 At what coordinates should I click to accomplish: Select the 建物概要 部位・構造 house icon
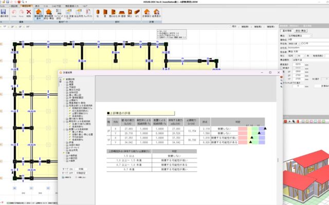tap(49, 12)
